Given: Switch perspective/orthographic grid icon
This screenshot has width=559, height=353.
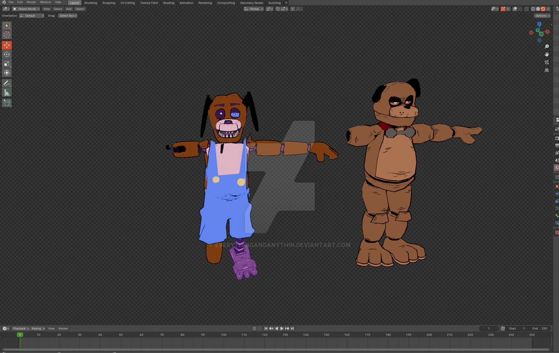Looking at the screenshot, I should tap(547, 70).
